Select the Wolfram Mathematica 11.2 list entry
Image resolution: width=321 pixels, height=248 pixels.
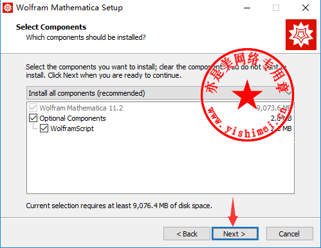(81, 108)
